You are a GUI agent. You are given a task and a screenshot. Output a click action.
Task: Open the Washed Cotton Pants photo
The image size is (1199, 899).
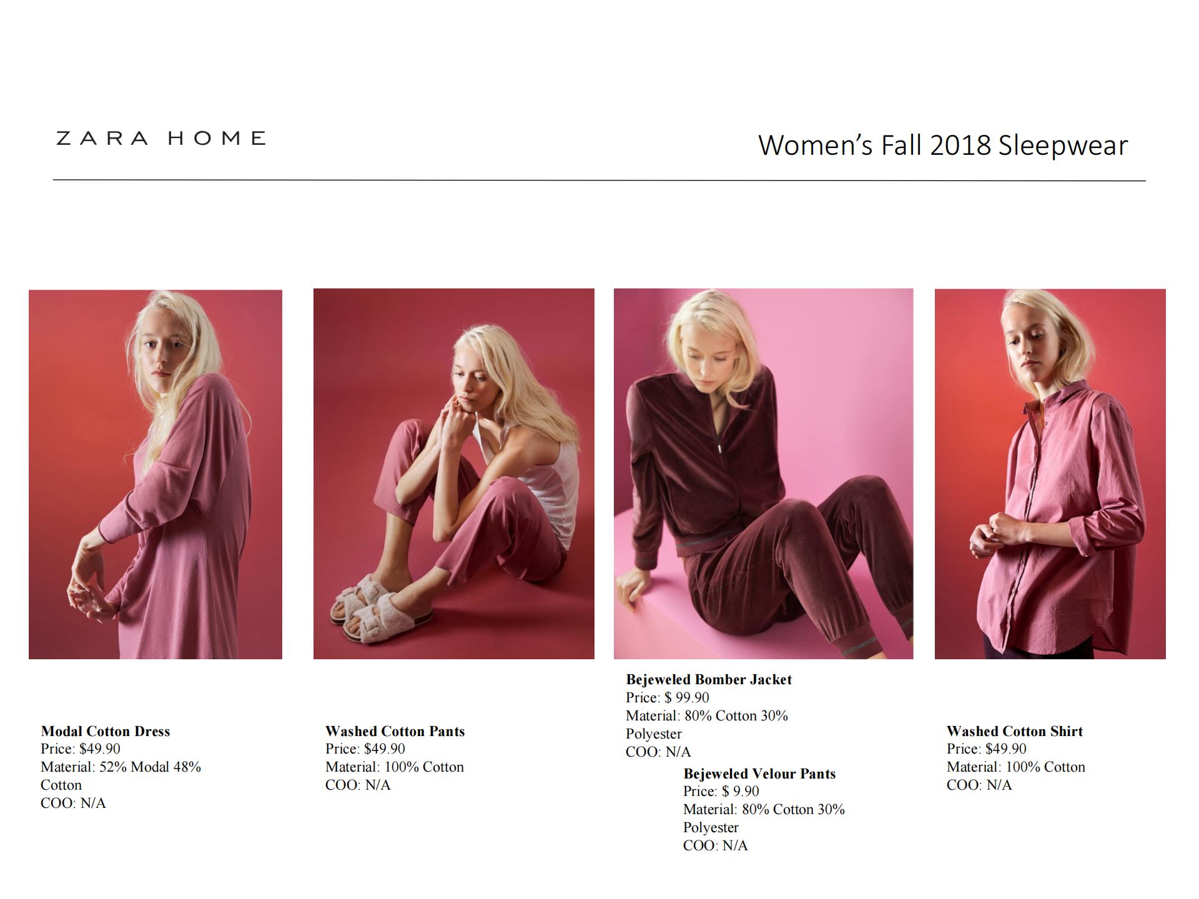pos(454,474)
